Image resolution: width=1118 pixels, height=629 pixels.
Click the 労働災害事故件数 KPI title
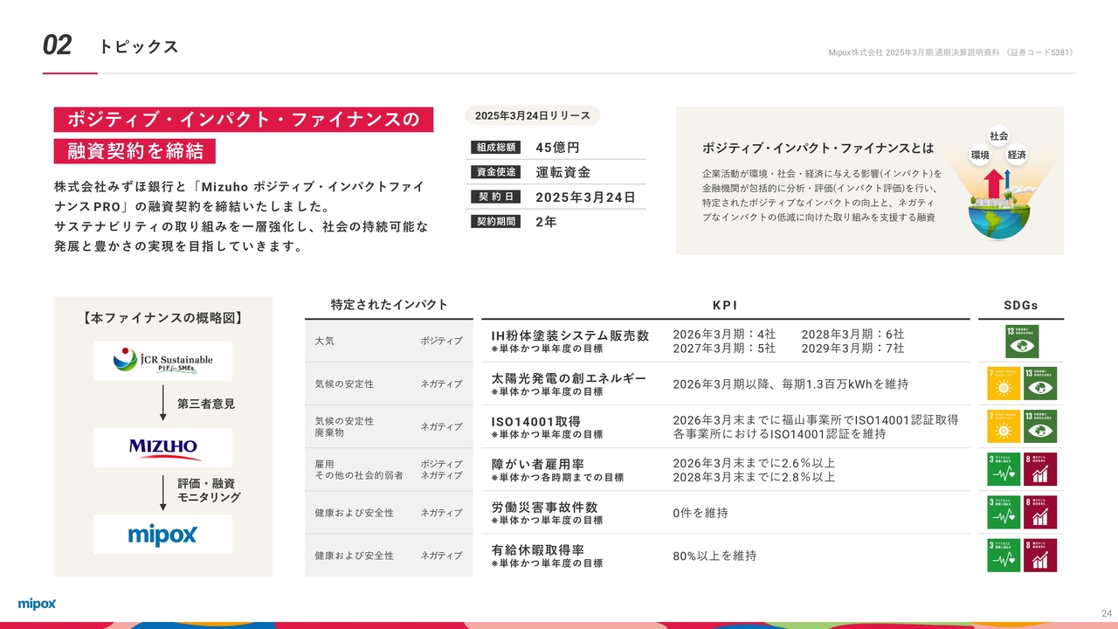(x=544, y=507)
